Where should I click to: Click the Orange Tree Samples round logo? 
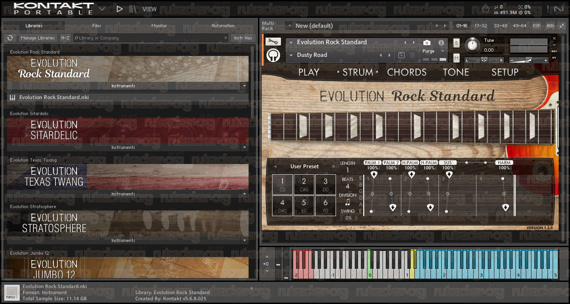point(273,55)
